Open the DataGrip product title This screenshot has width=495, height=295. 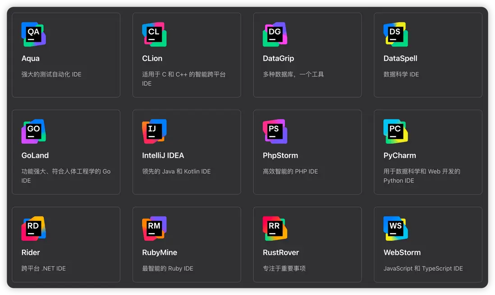[279, 59]
